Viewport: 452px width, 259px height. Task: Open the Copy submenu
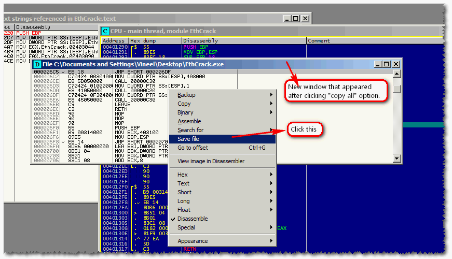(222, 104)
